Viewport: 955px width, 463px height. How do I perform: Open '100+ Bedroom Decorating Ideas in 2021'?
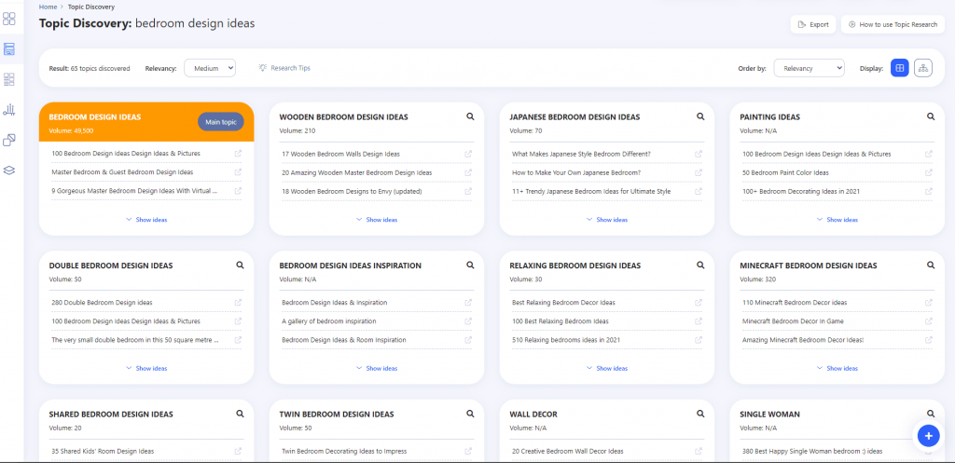tap(801, 191)
